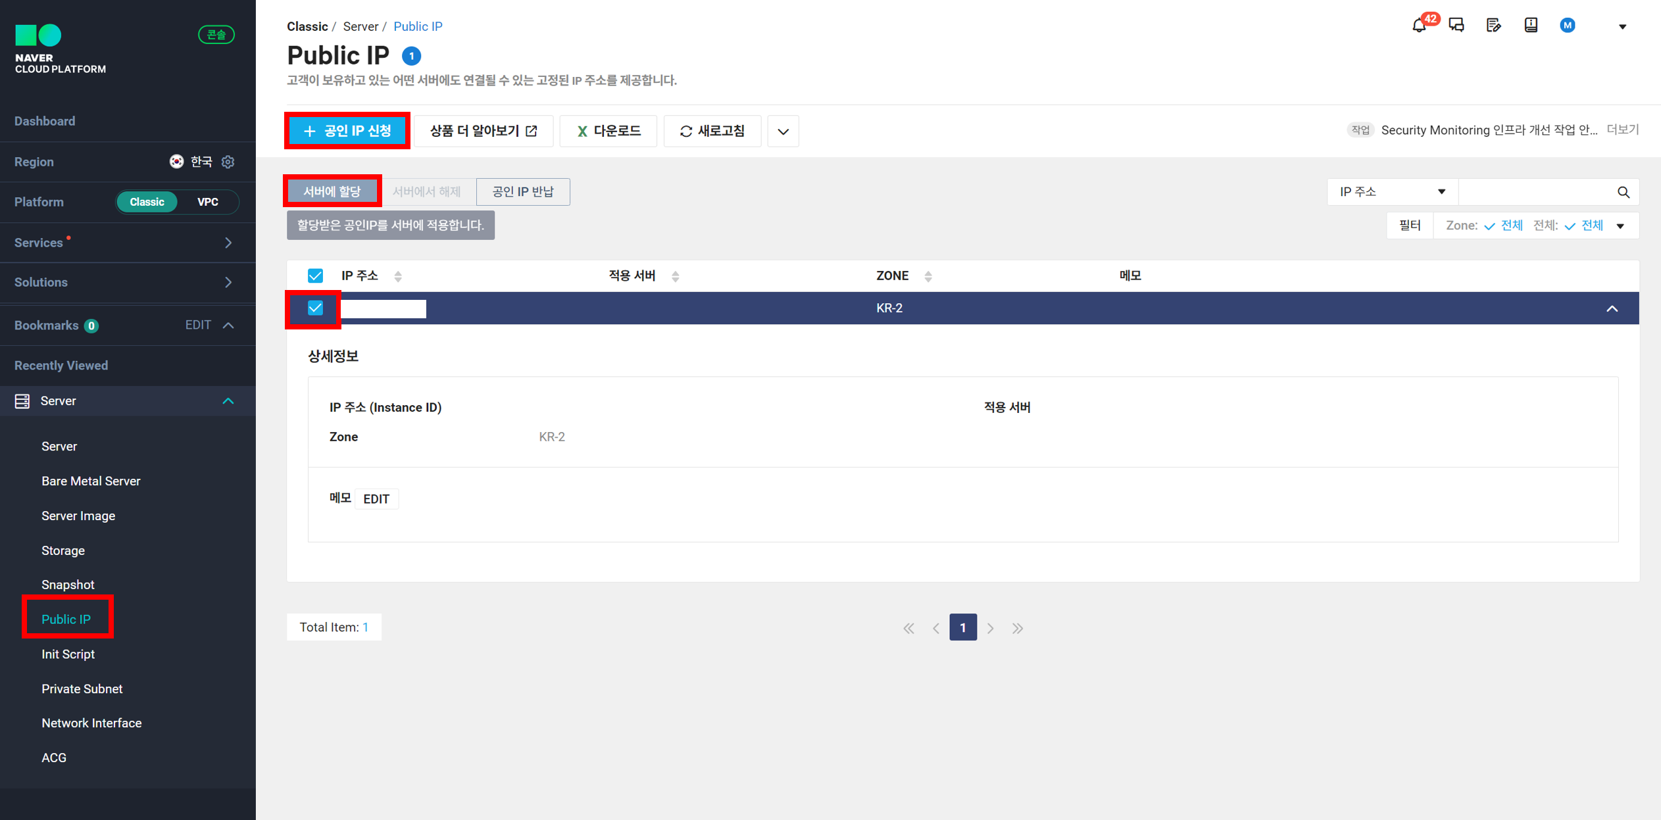Click the chat support icon
Viewport: 1661px width, 820px height.
click(1456, 26)
